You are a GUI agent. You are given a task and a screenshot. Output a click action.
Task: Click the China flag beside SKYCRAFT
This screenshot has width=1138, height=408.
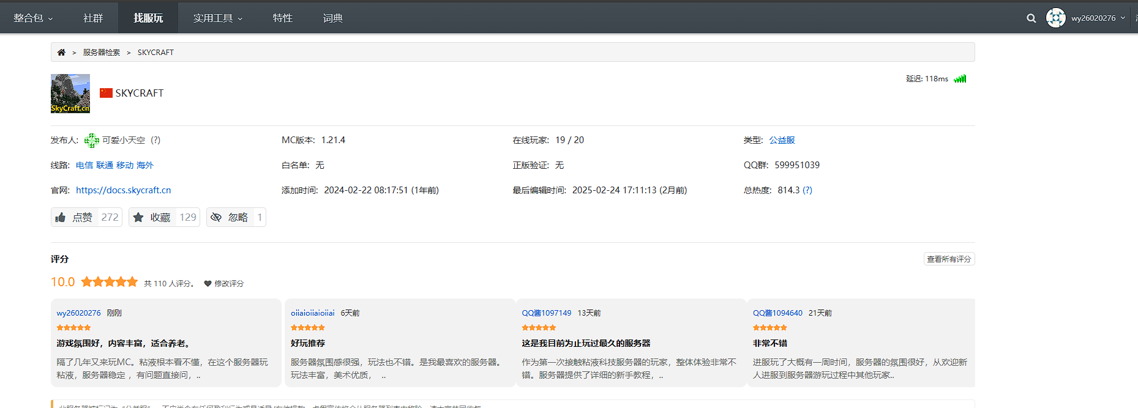(x=107, y=93)
